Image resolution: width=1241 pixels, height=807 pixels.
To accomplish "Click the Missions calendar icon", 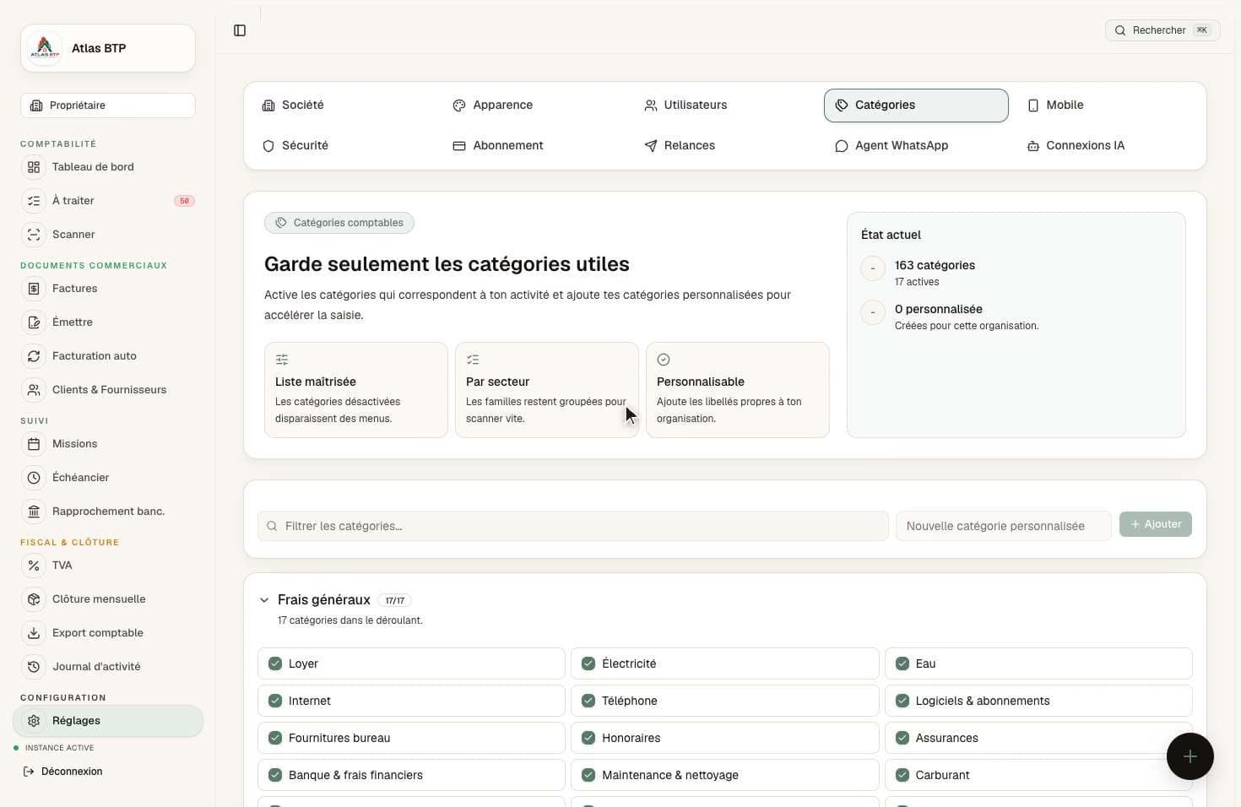I will [34, 444].
